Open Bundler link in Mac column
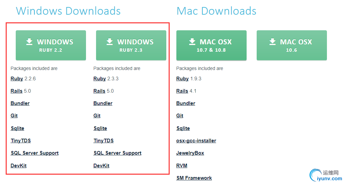 (x=186, y=103)
